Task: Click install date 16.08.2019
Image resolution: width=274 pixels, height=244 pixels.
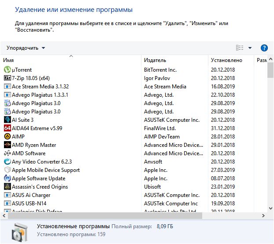Action: [223, 87]
